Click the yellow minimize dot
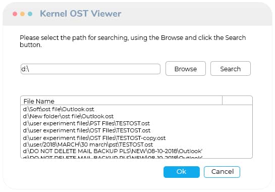Screen dimensions: 275x192 tap(22, 14)
